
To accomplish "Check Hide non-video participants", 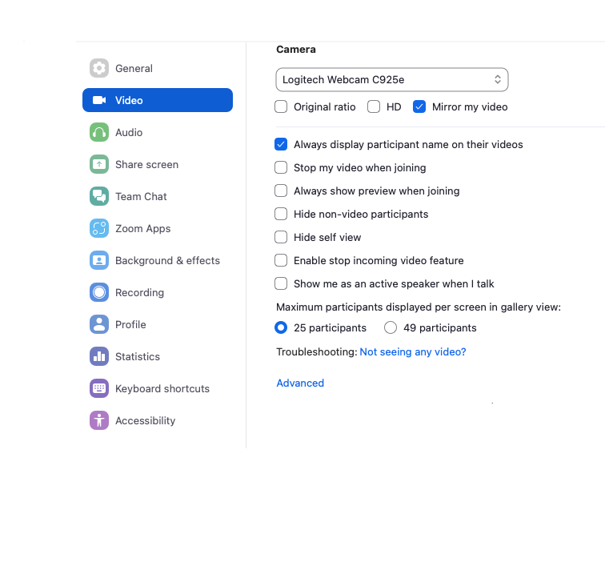I will (x=281, y=214).
